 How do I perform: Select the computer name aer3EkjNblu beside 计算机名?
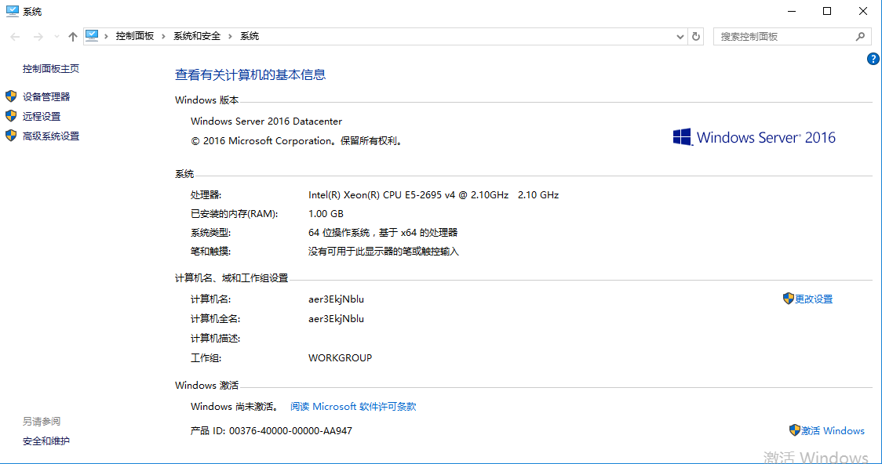(336, 299)
